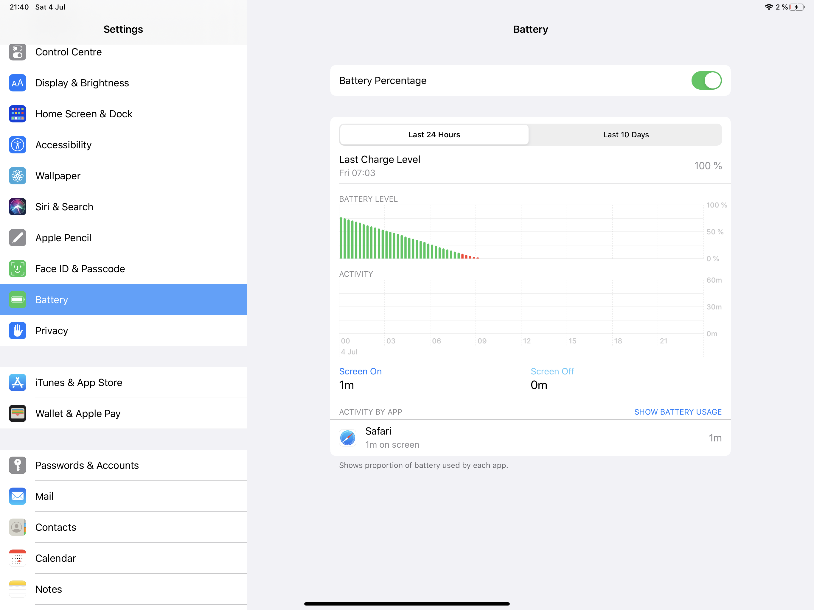Disable the Battery Percentage switch
Image resolution: width=814 pixels, height=610 pixels.
[x=706, y=81]
